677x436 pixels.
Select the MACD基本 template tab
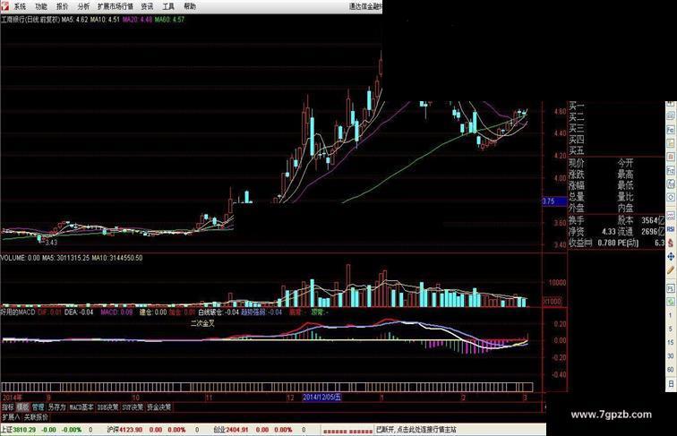[x=81, y=407]
